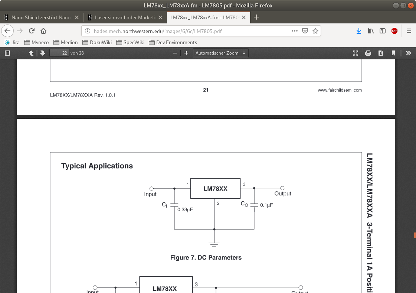The image size is (416, 293).
Task: Click the Figure 7. DC Parameters caption
Action: [x=206, y=257]
